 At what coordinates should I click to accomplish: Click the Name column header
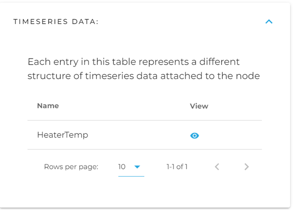point(48,106)
